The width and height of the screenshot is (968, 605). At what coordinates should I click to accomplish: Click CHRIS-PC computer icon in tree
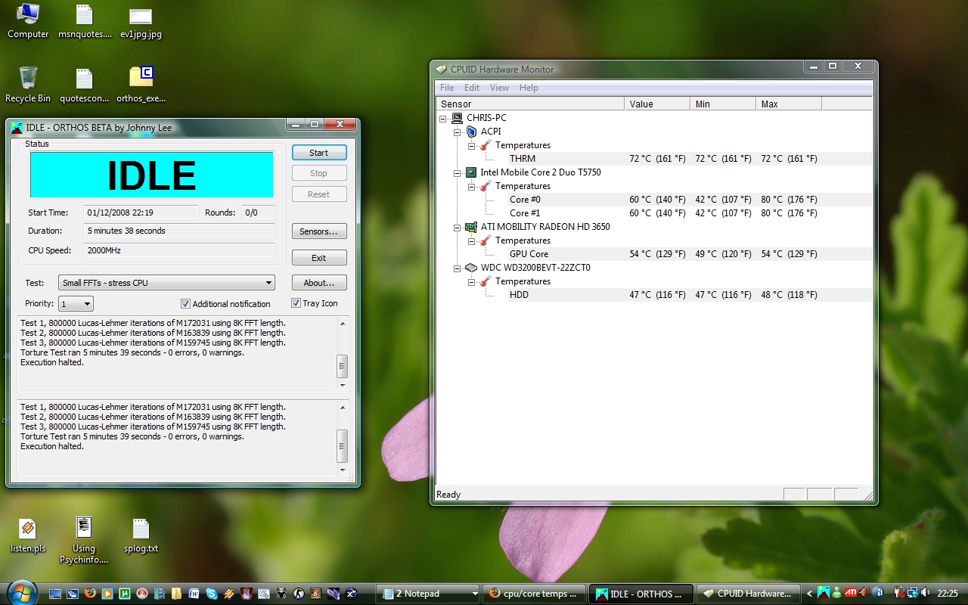458,118
